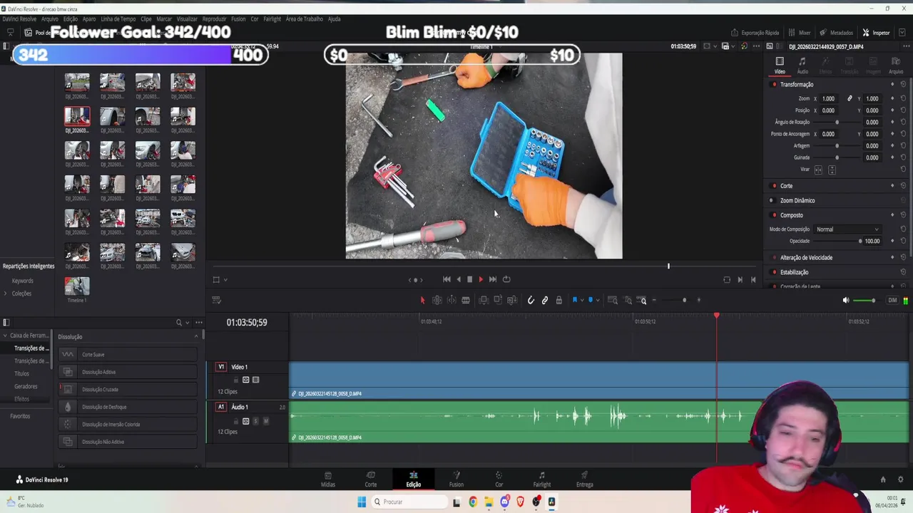Image resolution: width=913 pixels, height=513 pixels.
Task: Toggle timeline snapping magnet
Action: (531, 301)
